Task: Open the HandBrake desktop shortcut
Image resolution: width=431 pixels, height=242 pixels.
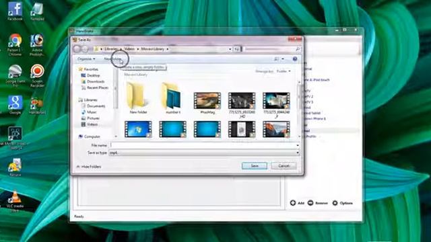Action: [37, 106]
